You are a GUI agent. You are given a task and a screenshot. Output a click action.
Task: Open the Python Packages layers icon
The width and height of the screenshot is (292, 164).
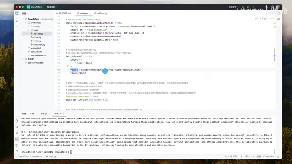17,127
